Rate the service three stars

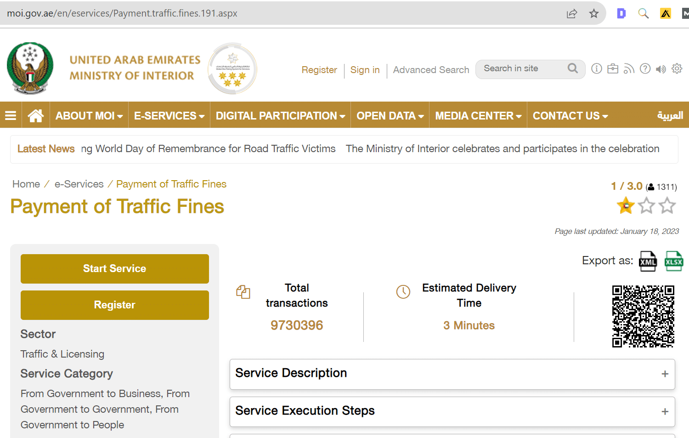[667, 205]
